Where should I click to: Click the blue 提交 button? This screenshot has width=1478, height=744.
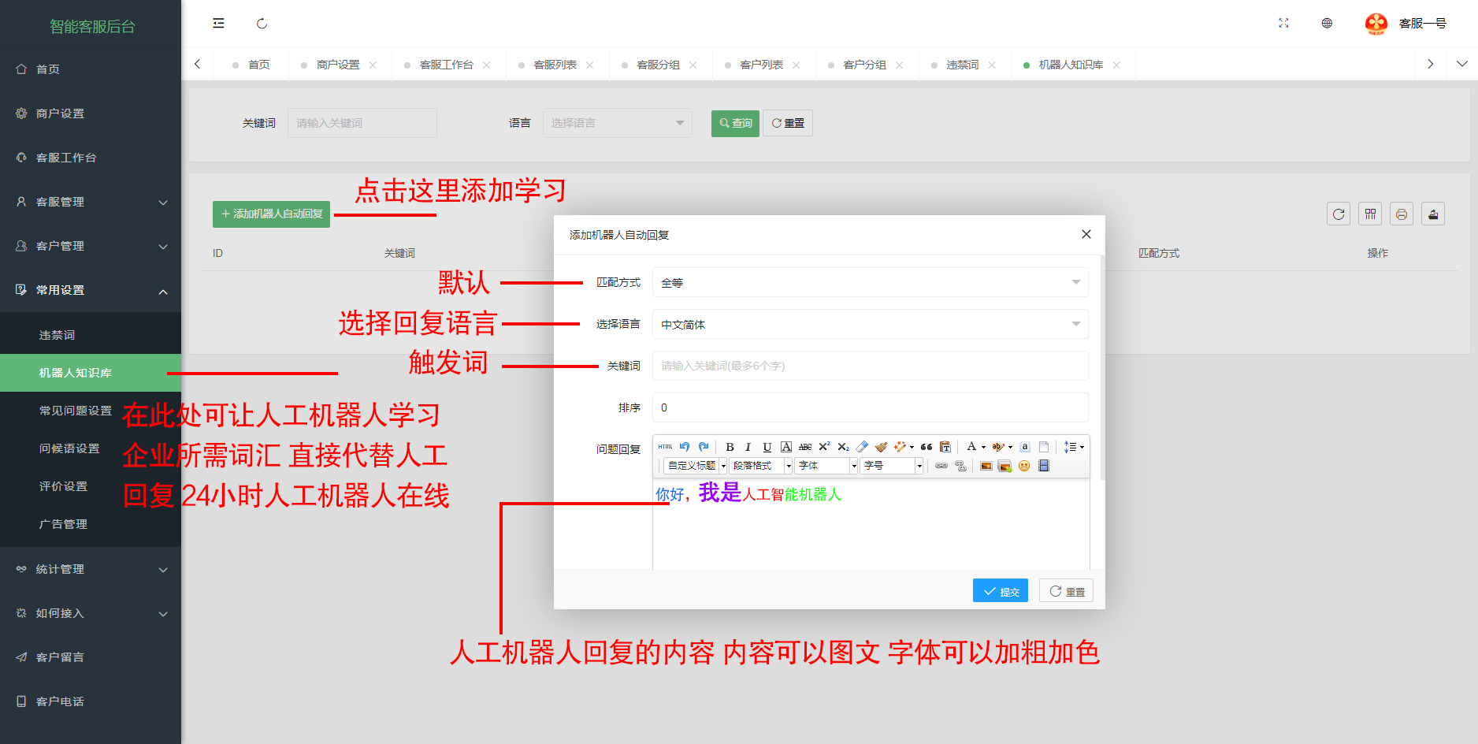coord(1000,591)
